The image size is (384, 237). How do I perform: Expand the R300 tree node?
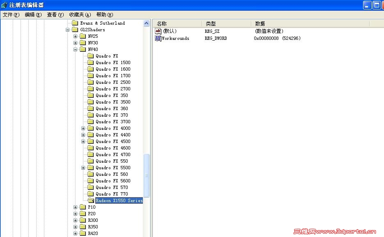(76, 220)
